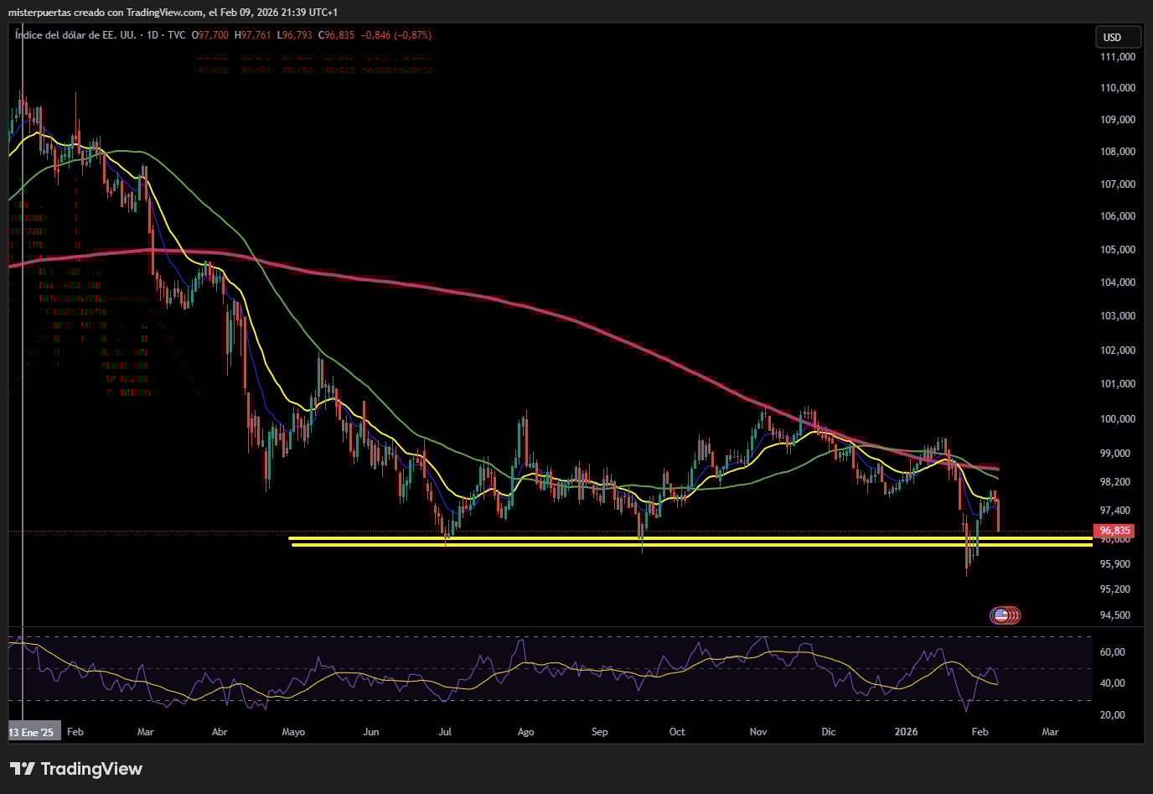
Task: Click the 20,00 RSI scale label
Action: (1112, 715)
